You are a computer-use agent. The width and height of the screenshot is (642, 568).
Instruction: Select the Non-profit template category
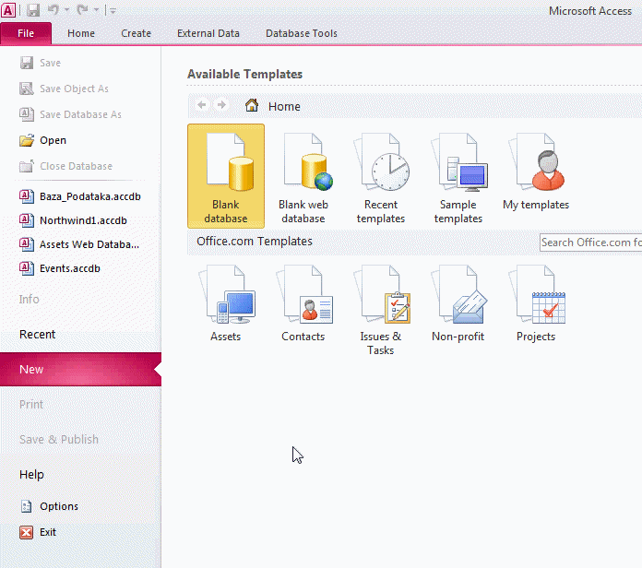point(458,303)
